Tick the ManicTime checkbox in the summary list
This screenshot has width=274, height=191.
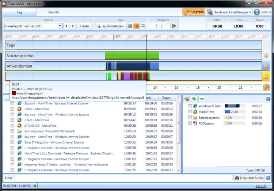(x=190, y=112)
